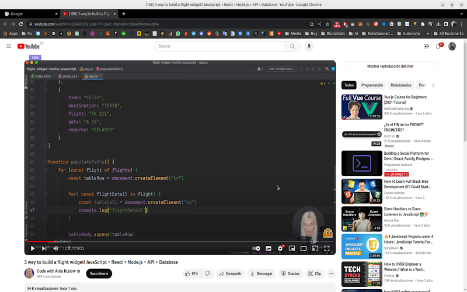467x292 pixels.
Task: Open Chrome downloads icon
Action: click(x=438, y=24)
